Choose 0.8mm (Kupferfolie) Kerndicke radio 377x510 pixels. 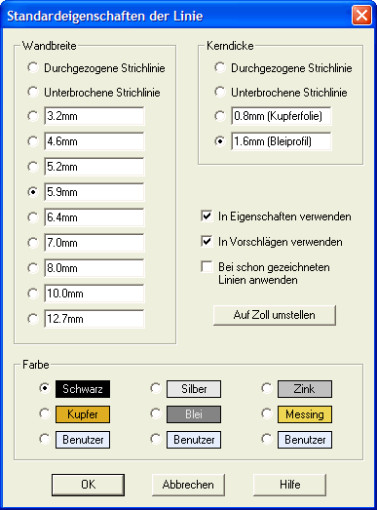click(x=220, y=116)
